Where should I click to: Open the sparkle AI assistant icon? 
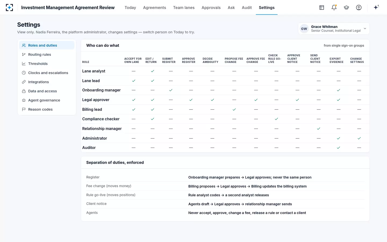point(376,7)
